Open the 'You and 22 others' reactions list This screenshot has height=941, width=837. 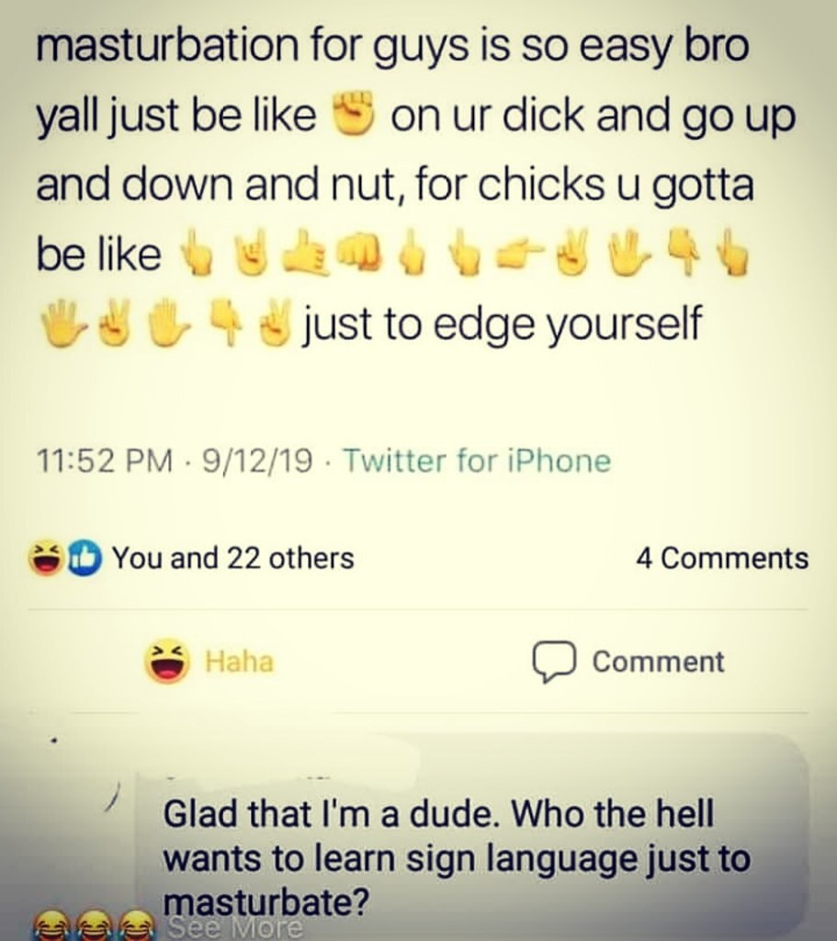(x=232, y=558)
